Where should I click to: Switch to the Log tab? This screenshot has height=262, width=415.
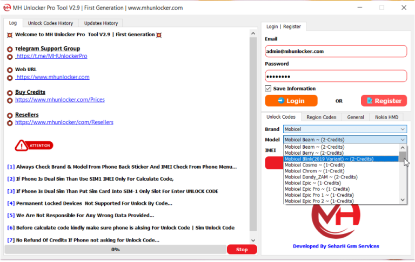click(13, 23)
